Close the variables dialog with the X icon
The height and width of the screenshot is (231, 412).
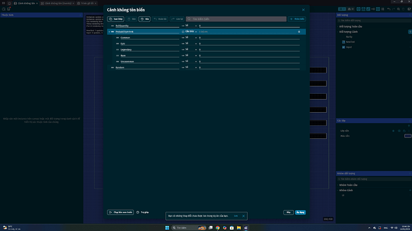(303, 10)
